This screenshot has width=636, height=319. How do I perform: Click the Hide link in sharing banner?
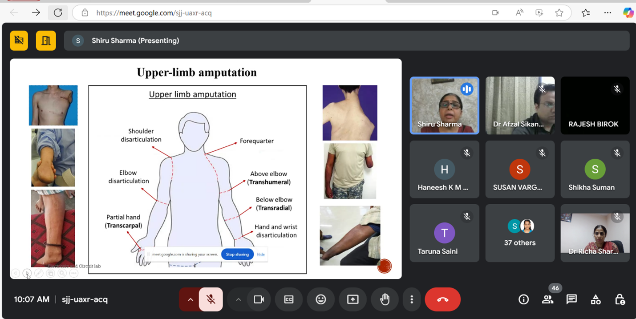[x=261, y=254]
